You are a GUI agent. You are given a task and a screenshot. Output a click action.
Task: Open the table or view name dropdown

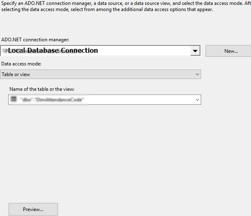click(x=197, y=100)
